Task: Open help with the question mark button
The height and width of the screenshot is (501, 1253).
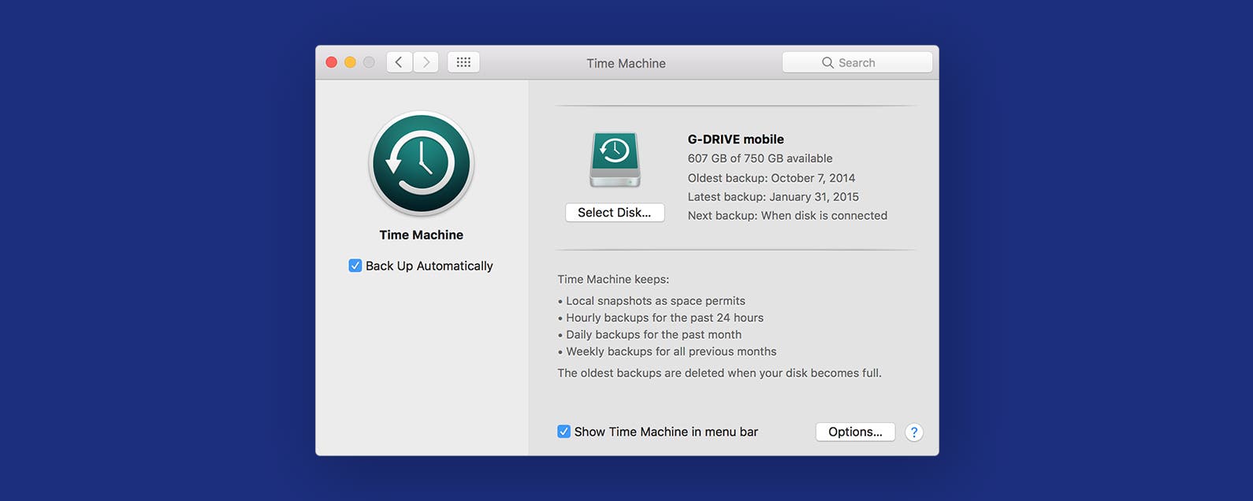Action: pyautogui.click(x=913, y=432)
